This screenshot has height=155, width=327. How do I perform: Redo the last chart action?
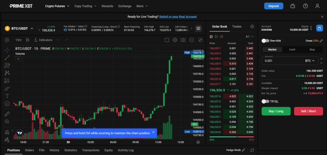(x=66, y=40)
